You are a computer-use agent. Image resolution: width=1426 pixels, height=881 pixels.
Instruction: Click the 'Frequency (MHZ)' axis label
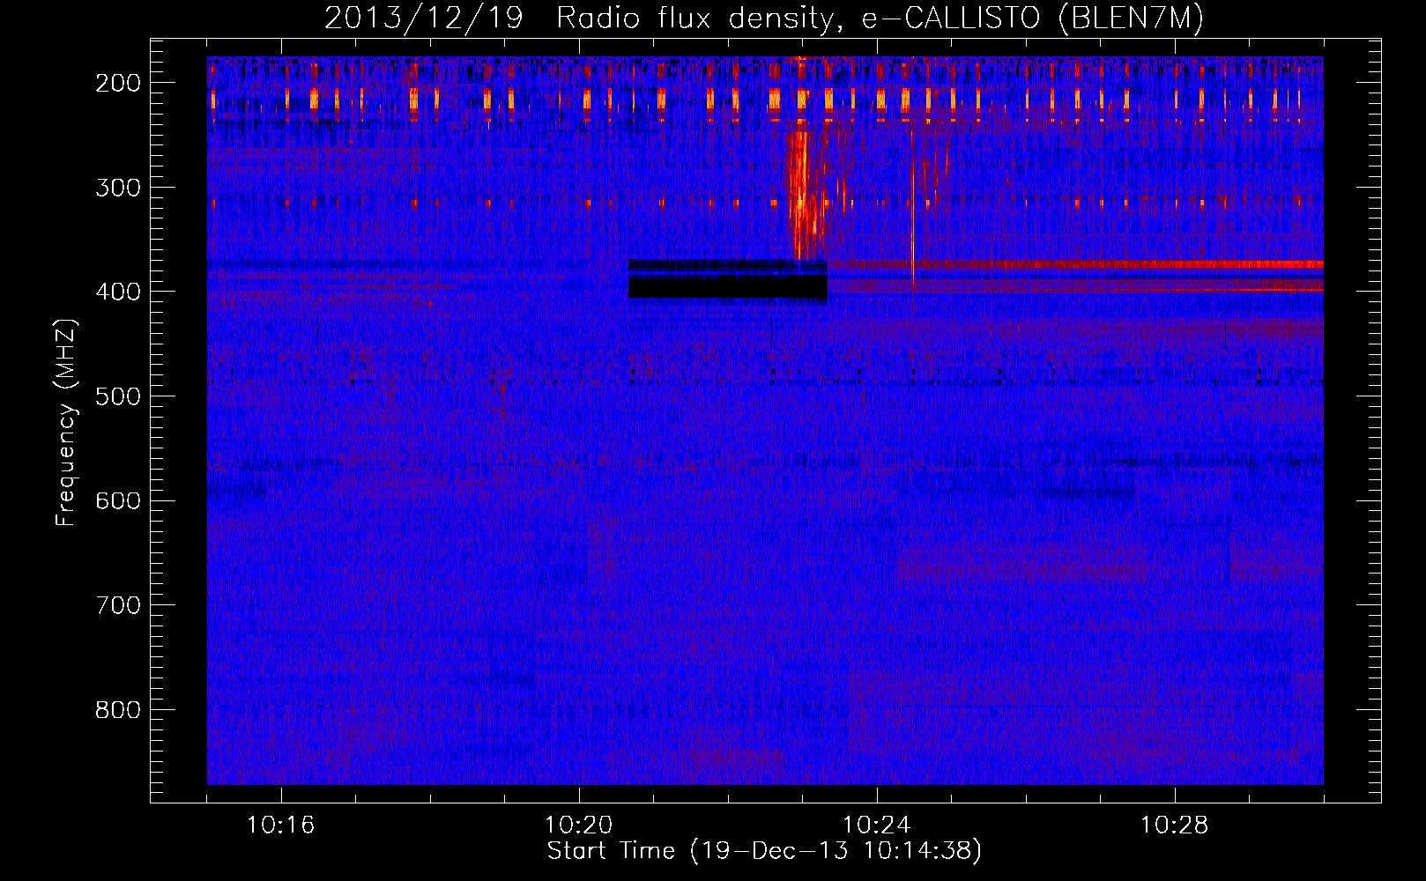(66, 422)
